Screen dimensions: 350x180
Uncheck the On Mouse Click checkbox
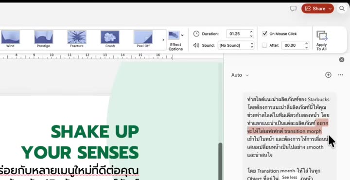click(265, 34)
